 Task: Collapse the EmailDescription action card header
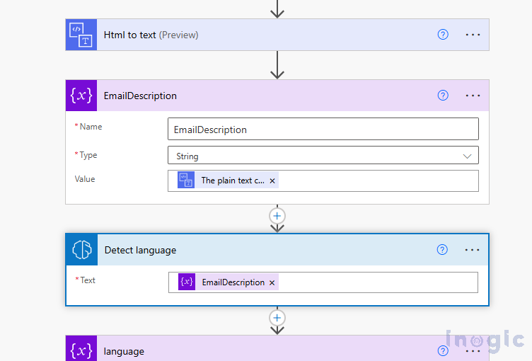[x=277, y=96]
